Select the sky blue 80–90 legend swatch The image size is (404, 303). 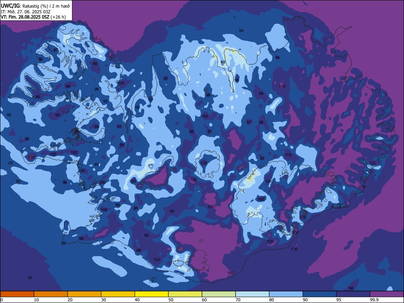coord(286,294)
